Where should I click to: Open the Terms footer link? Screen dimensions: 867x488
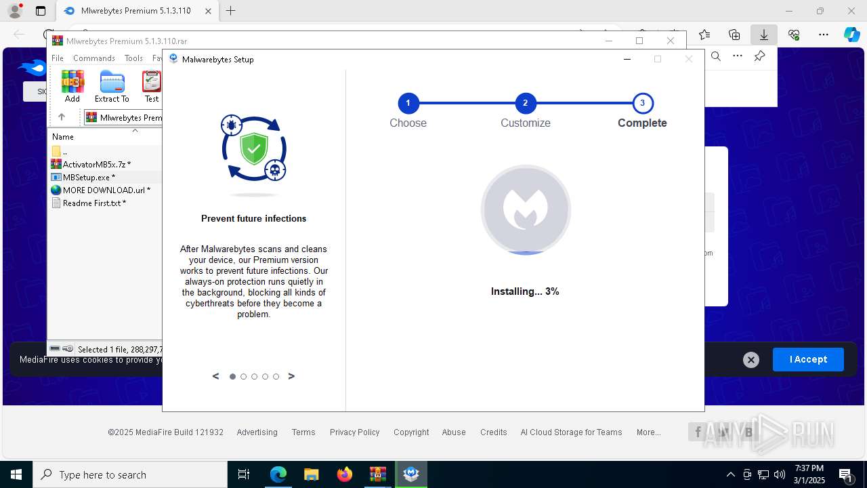[x=303, y=432]
